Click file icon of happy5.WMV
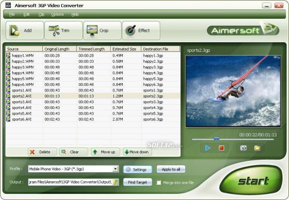 pos(8,78)
